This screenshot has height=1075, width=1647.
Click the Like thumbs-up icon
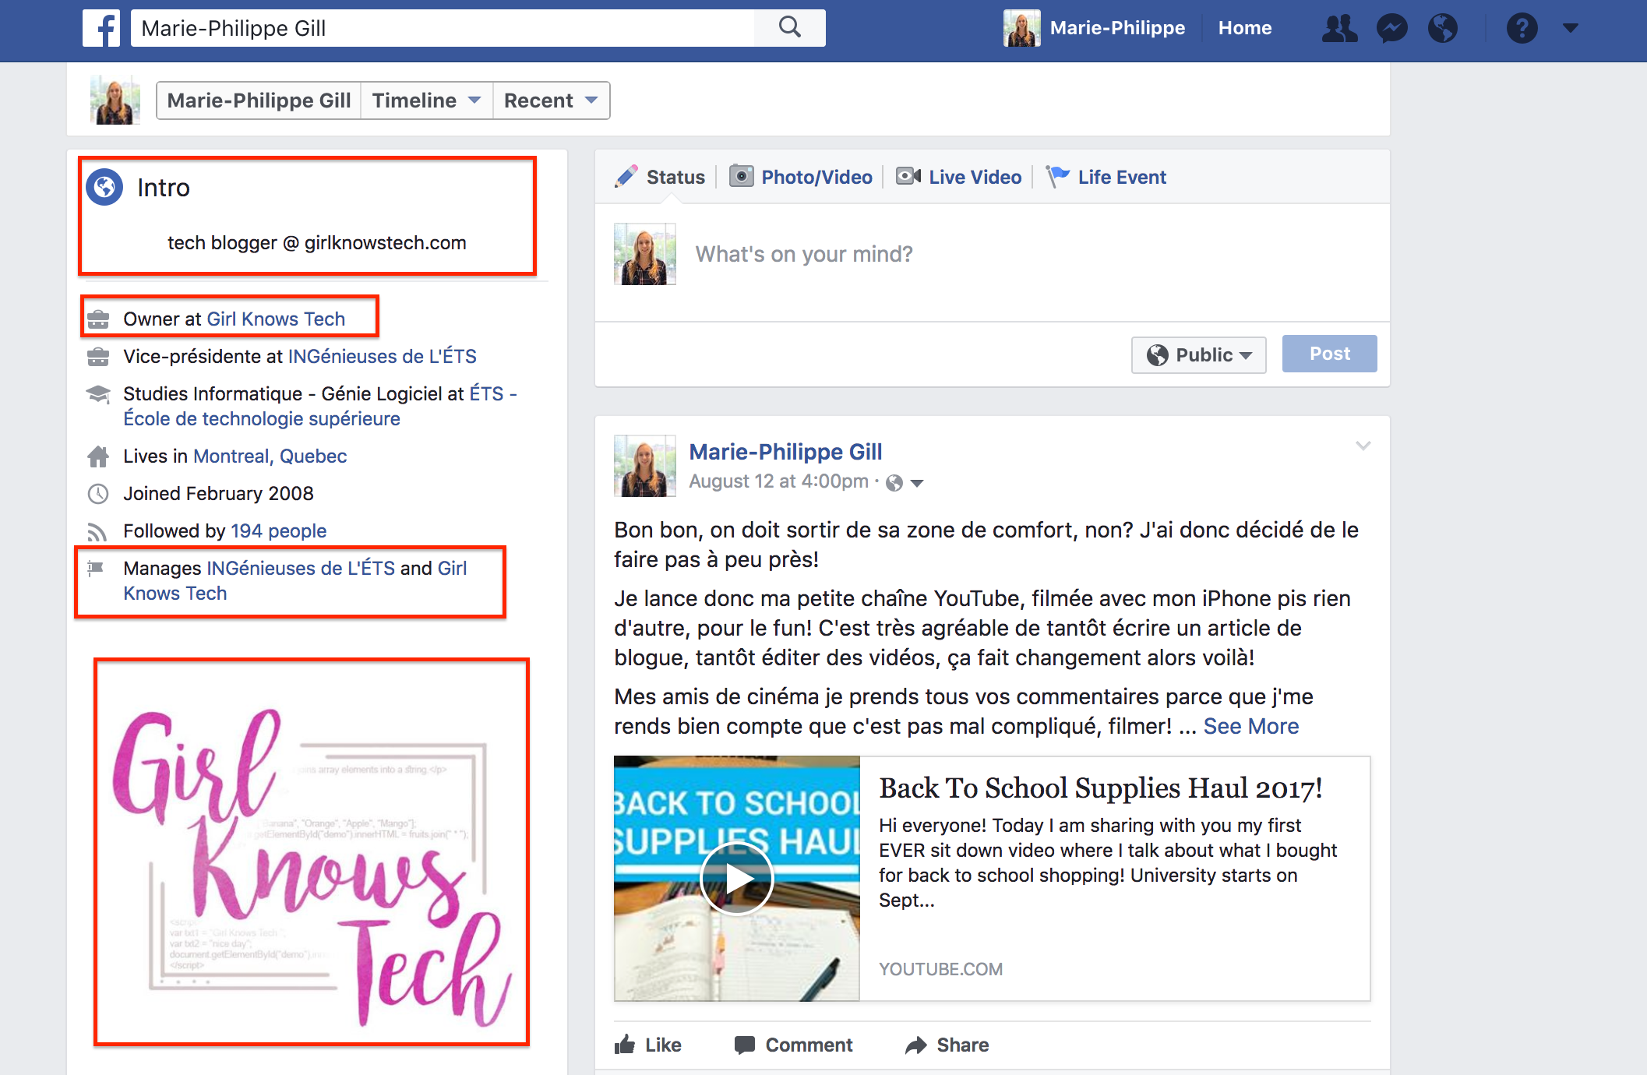625,1045
